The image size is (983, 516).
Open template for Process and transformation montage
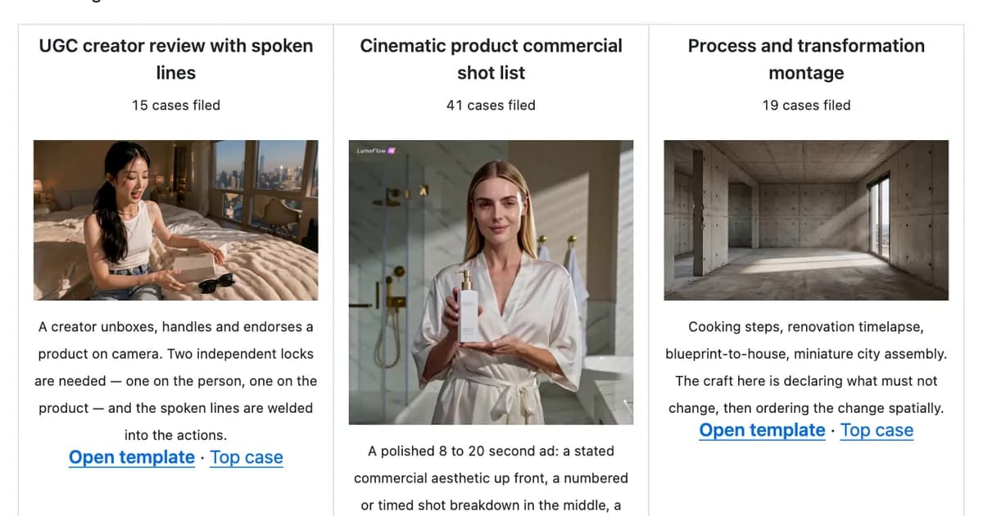click(x=762, y=430)
